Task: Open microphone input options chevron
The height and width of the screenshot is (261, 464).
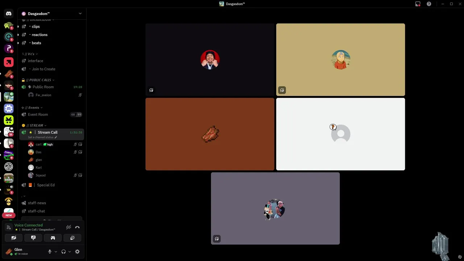Action: (x=55, y=252)
